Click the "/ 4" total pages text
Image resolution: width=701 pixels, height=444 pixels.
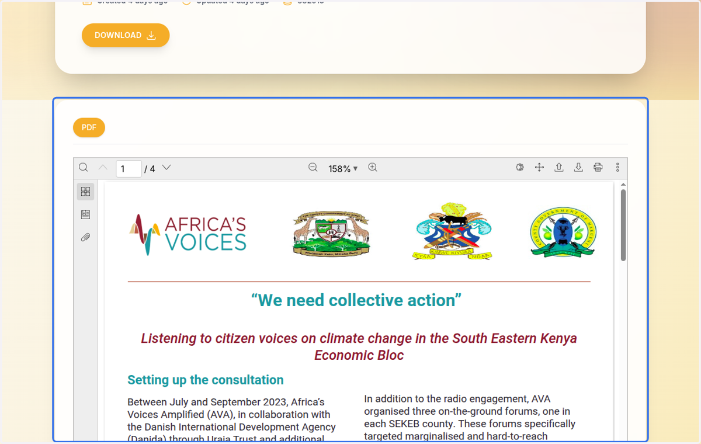point(150,169)
